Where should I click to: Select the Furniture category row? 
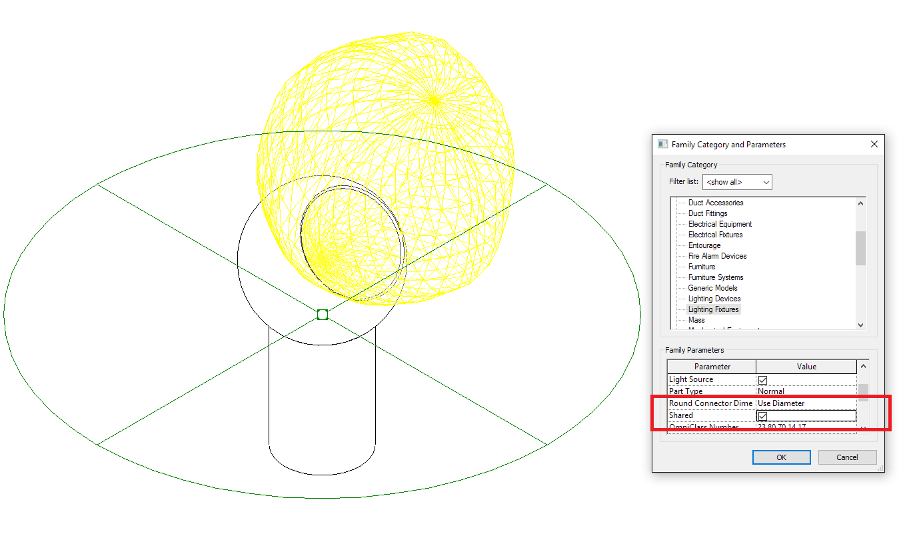(x=702, y=267)
